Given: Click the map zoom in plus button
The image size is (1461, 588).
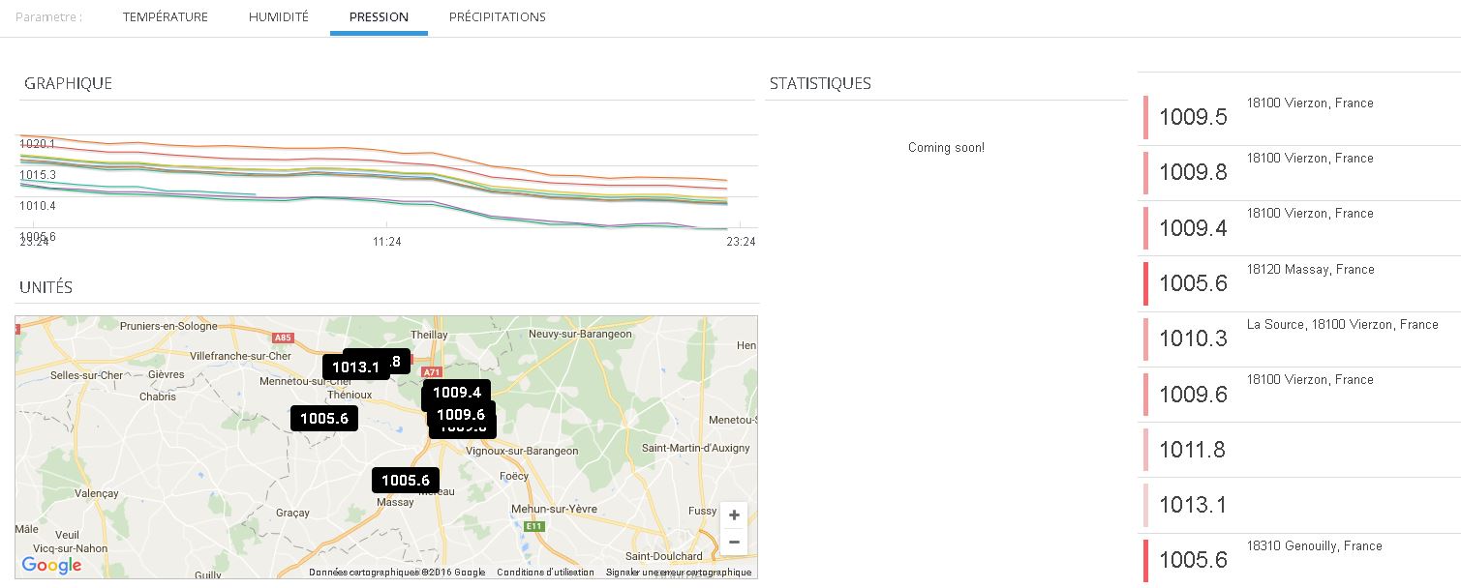Looking at the screenshot, I should coord(734,515).
